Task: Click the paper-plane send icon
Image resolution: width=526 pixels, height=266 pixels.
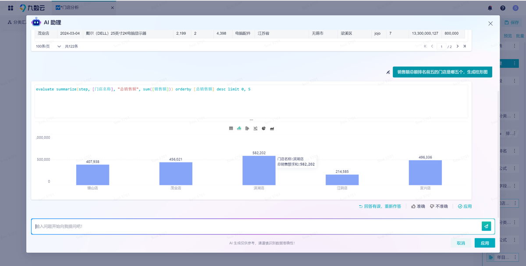Action: [486, 226]
